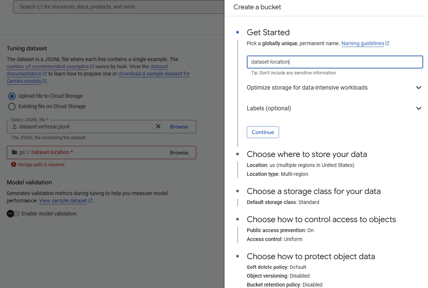Click the red error icon near storage path
Image resolution: width=428 pixels, height=288 pixels.
coord(14,164)
